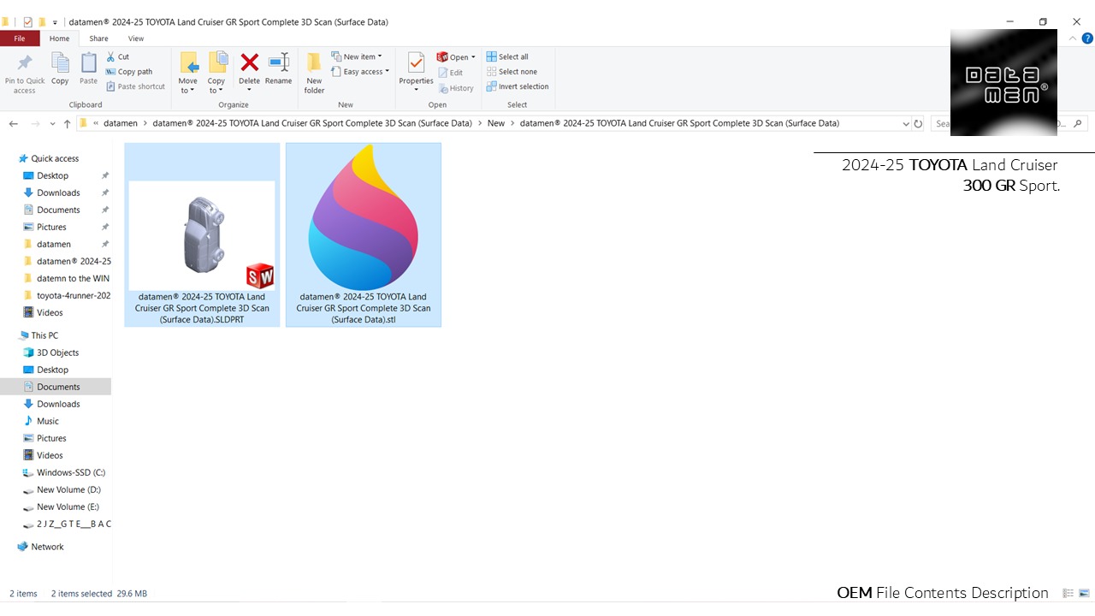
Task: Select the SLDPRT file thumbnail
Action: [x=202, y=234]
